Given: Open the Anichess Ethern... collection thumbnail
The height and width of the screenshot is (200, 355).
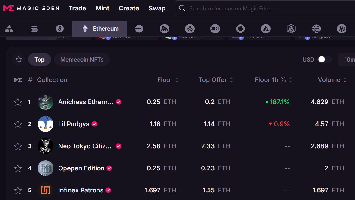Looking at the screenshot, I should click(x=46, y=102).
